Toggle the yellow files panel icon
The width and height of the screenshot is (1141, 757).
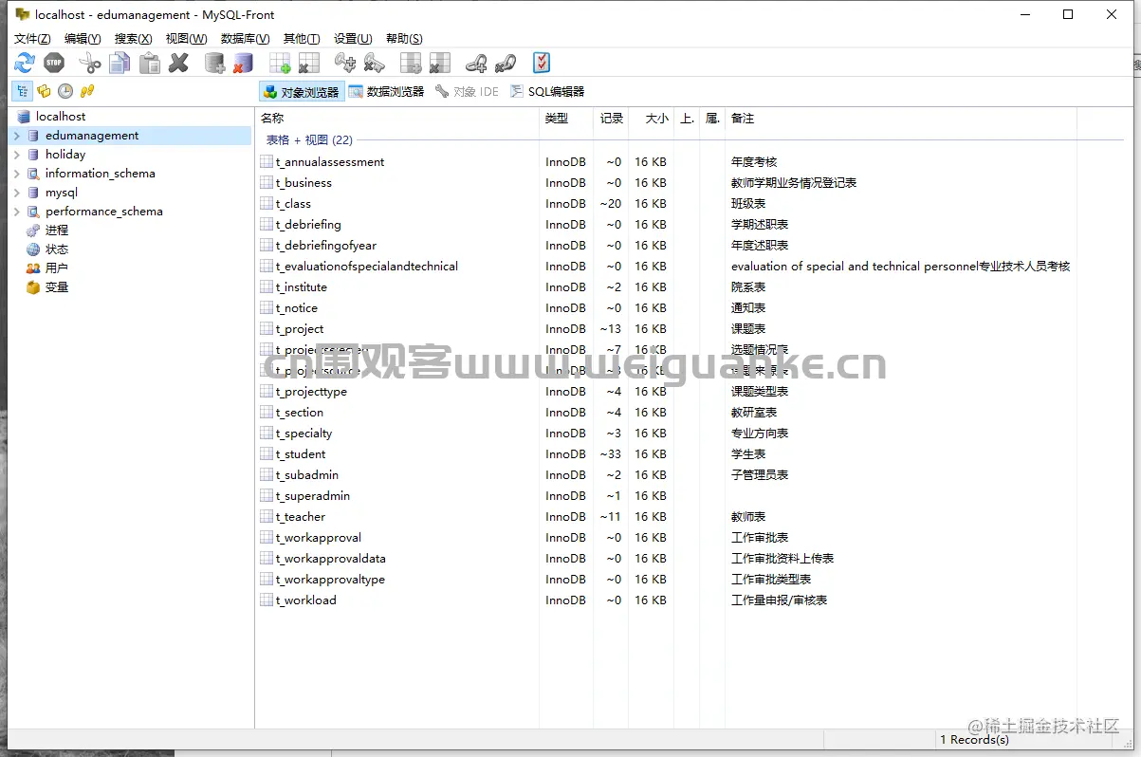44,91
